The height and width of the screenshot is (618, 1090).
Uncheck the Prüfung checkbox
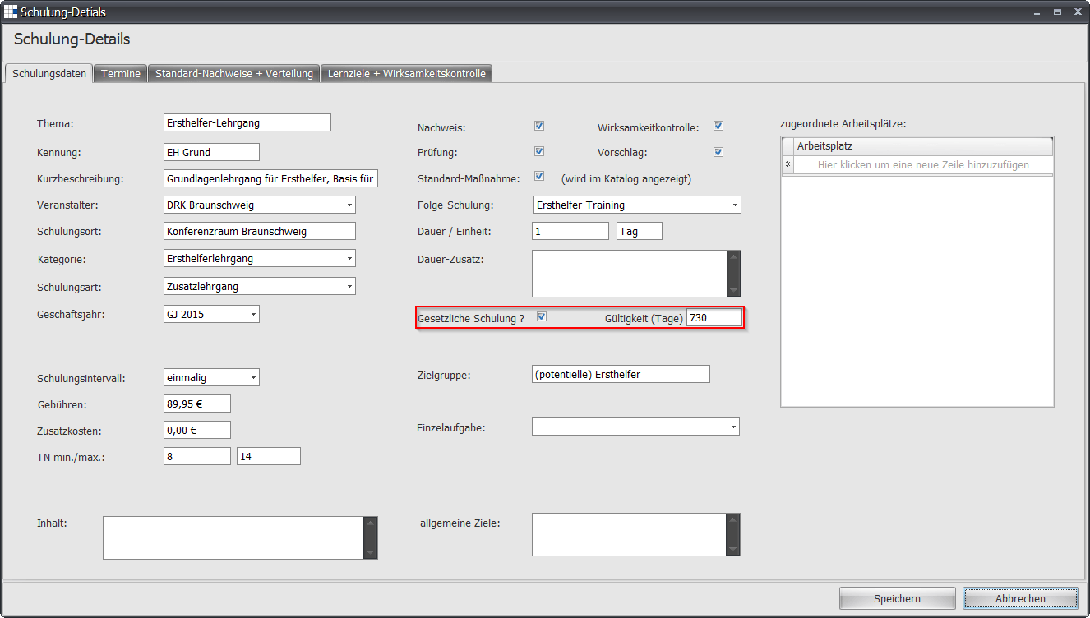539,151
